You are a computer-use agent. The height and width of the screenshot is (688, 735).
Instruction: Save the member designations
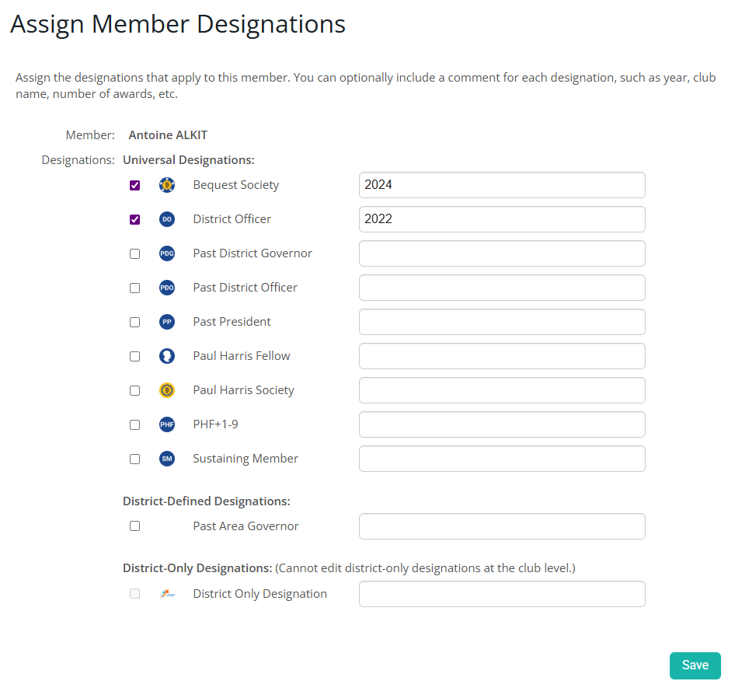point(695,665)
